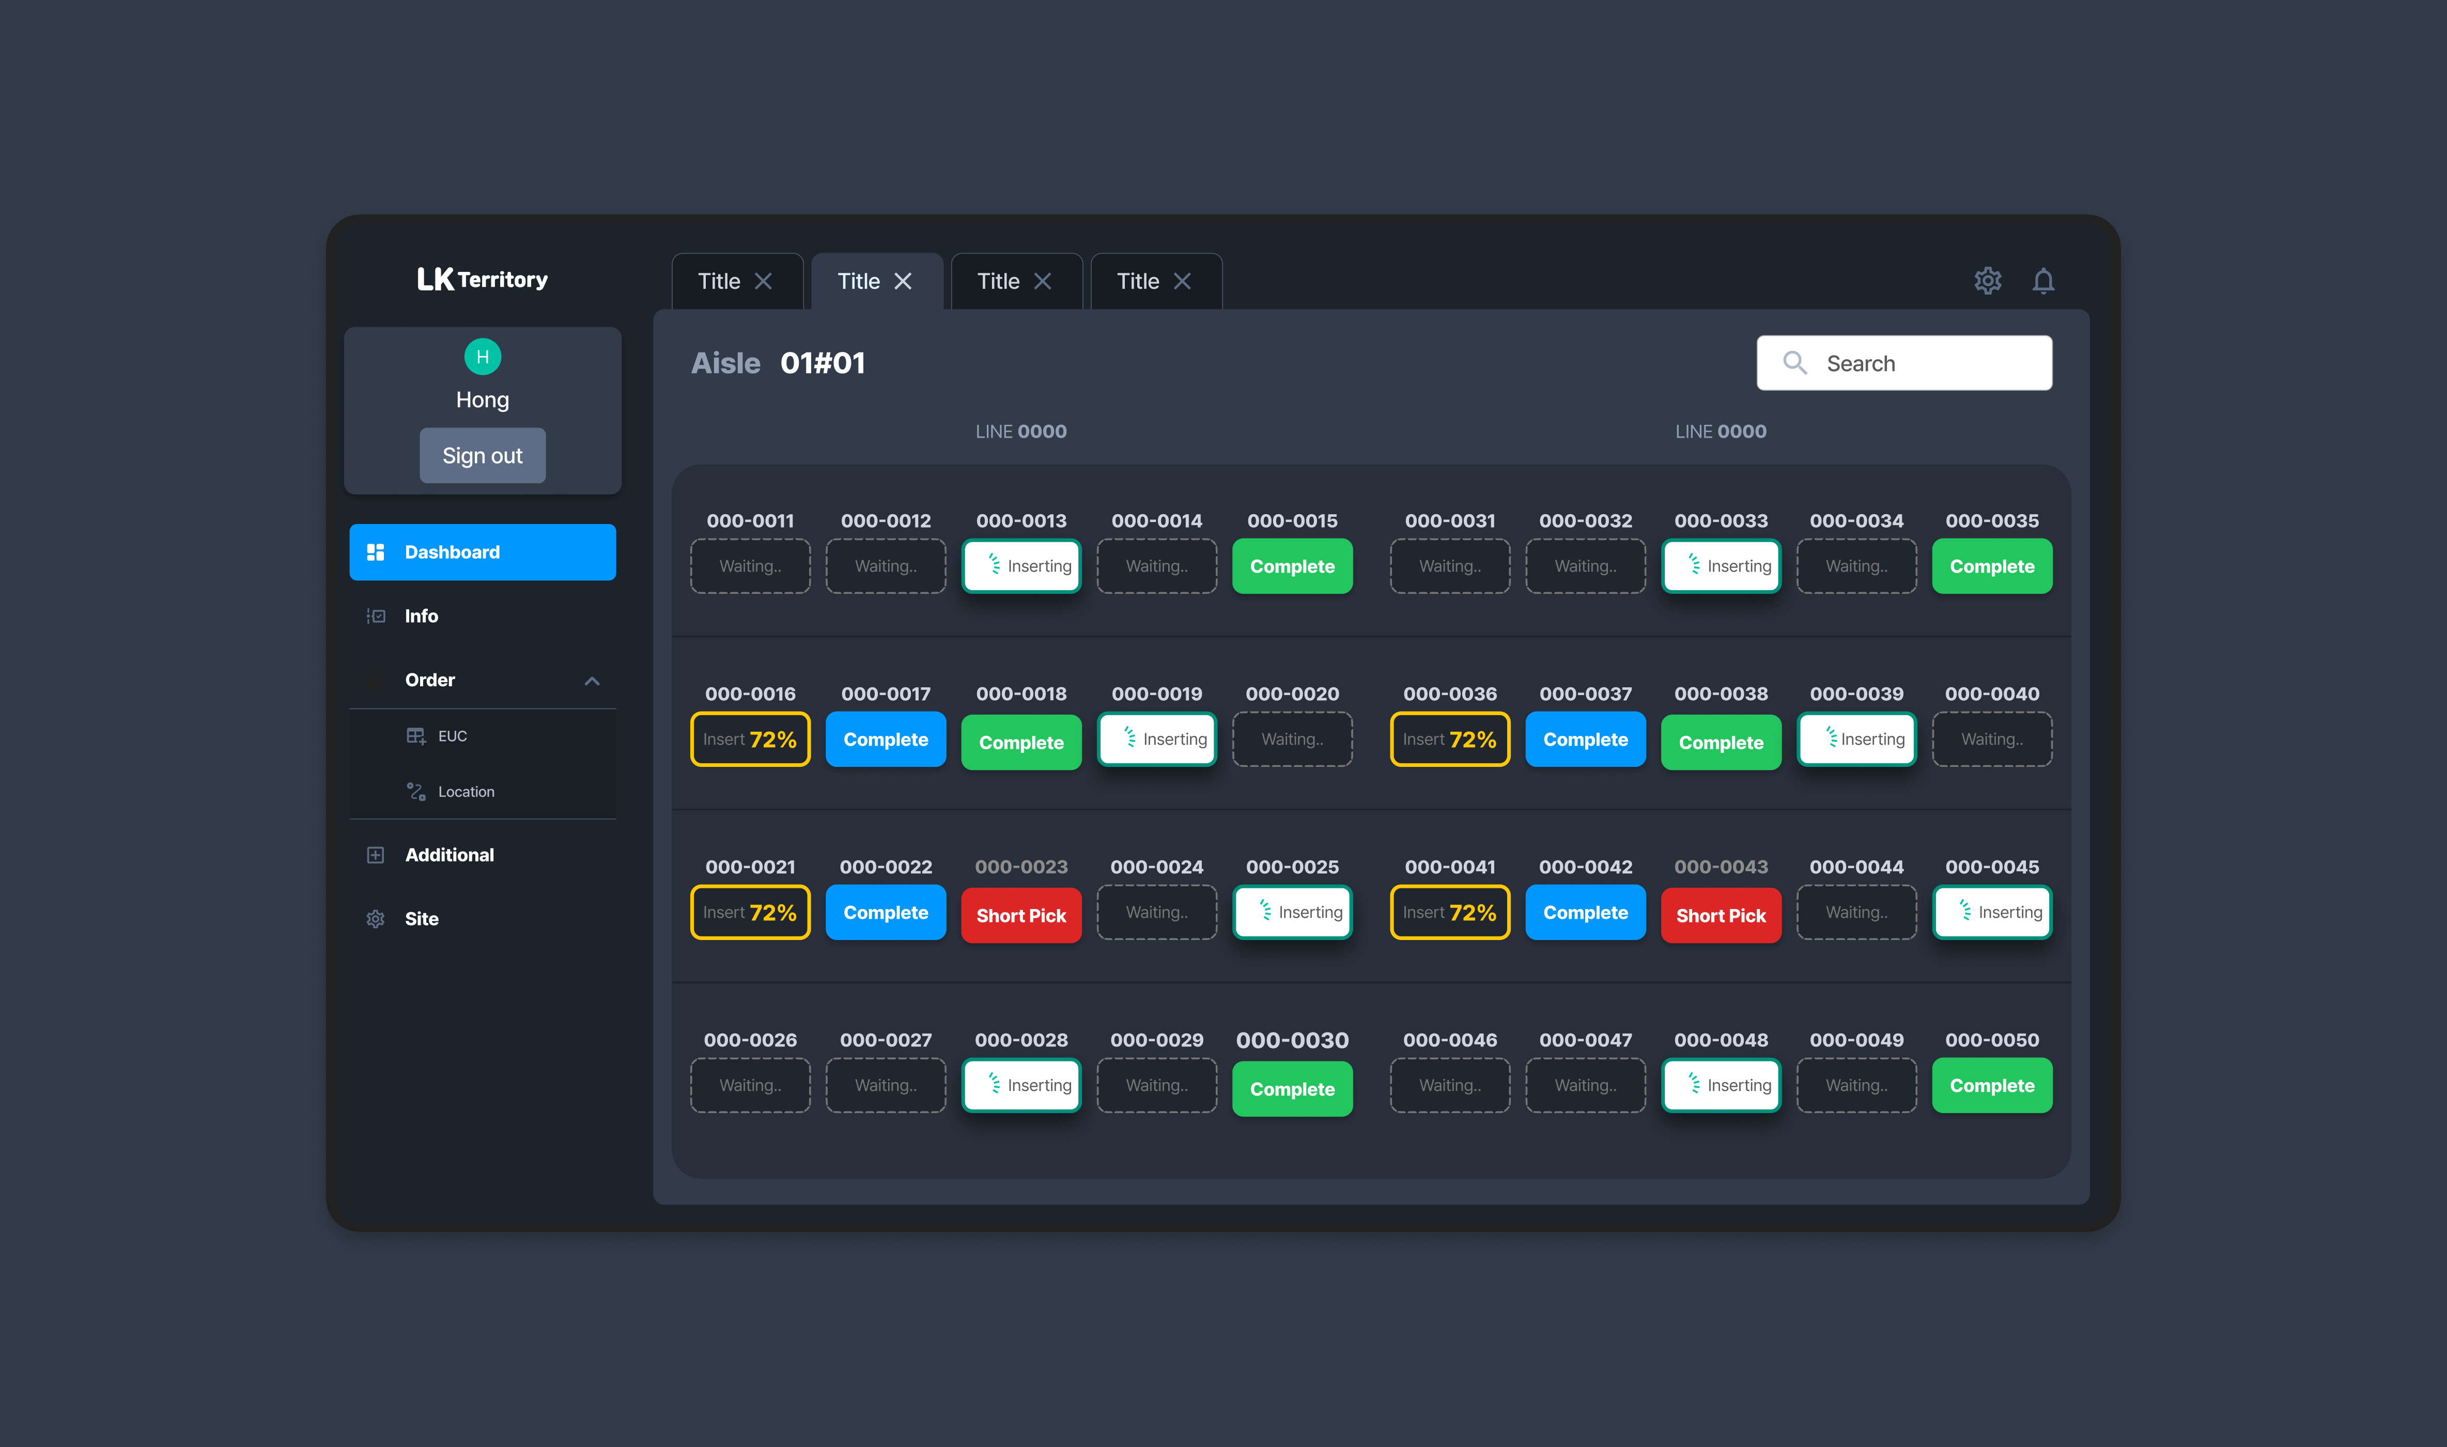Screen dimensions: 2447x1447
Task: Select Inserting status of 000-0039
Action: pos(1856,739)
